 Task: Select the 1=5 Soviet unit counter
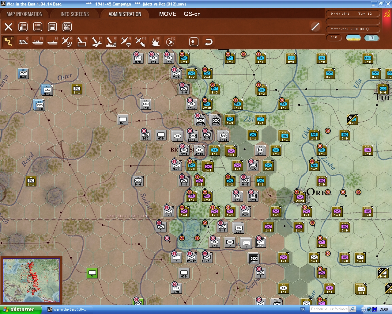click(x=215, y=89)
